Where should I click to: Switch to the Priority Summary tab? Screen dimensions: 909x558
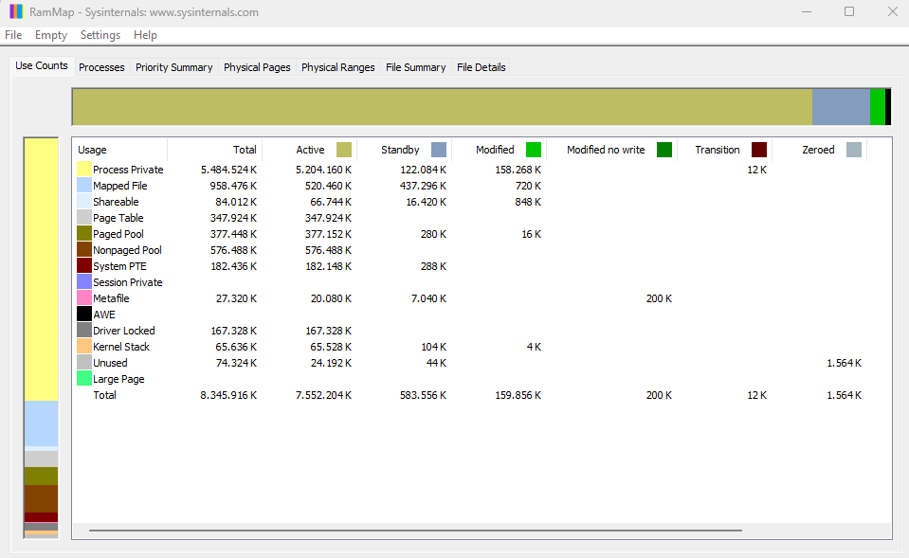click(x=173, y=66)
